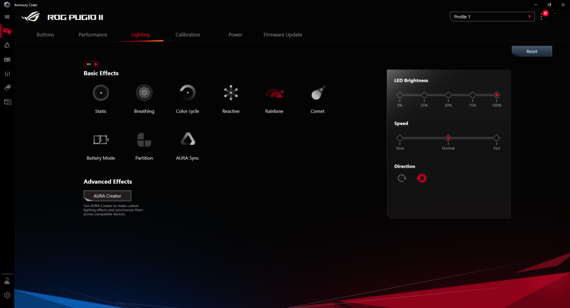This screenshot has height=308, width=570.
Task: Select the Static lighting effect
Action: [x=101, y=93]
